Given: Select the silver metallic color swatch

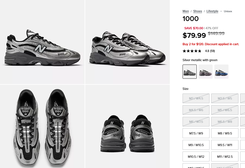Looking at the screenshot, I should (190, 72).
